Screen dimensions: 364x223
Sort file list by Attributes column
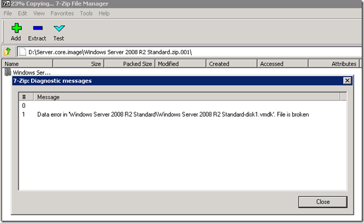pyautogui.click(x=334, y=64)
